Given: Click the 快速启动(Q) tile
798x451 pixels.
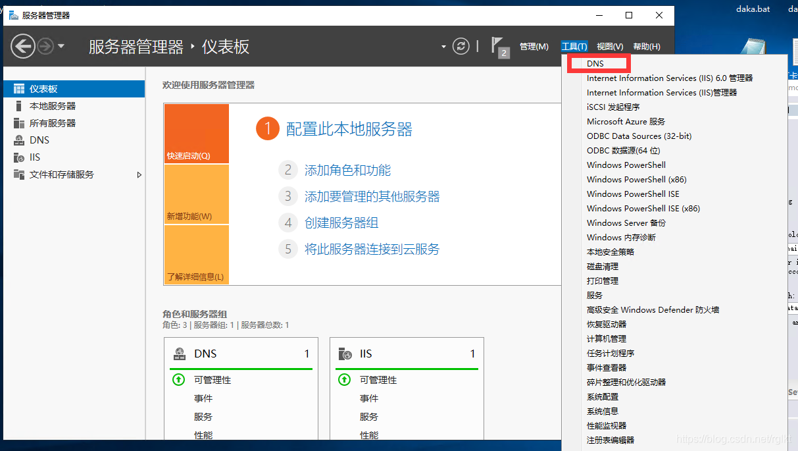Looking at the screenshot, I should pyautogui.click(x=197, y=134).
